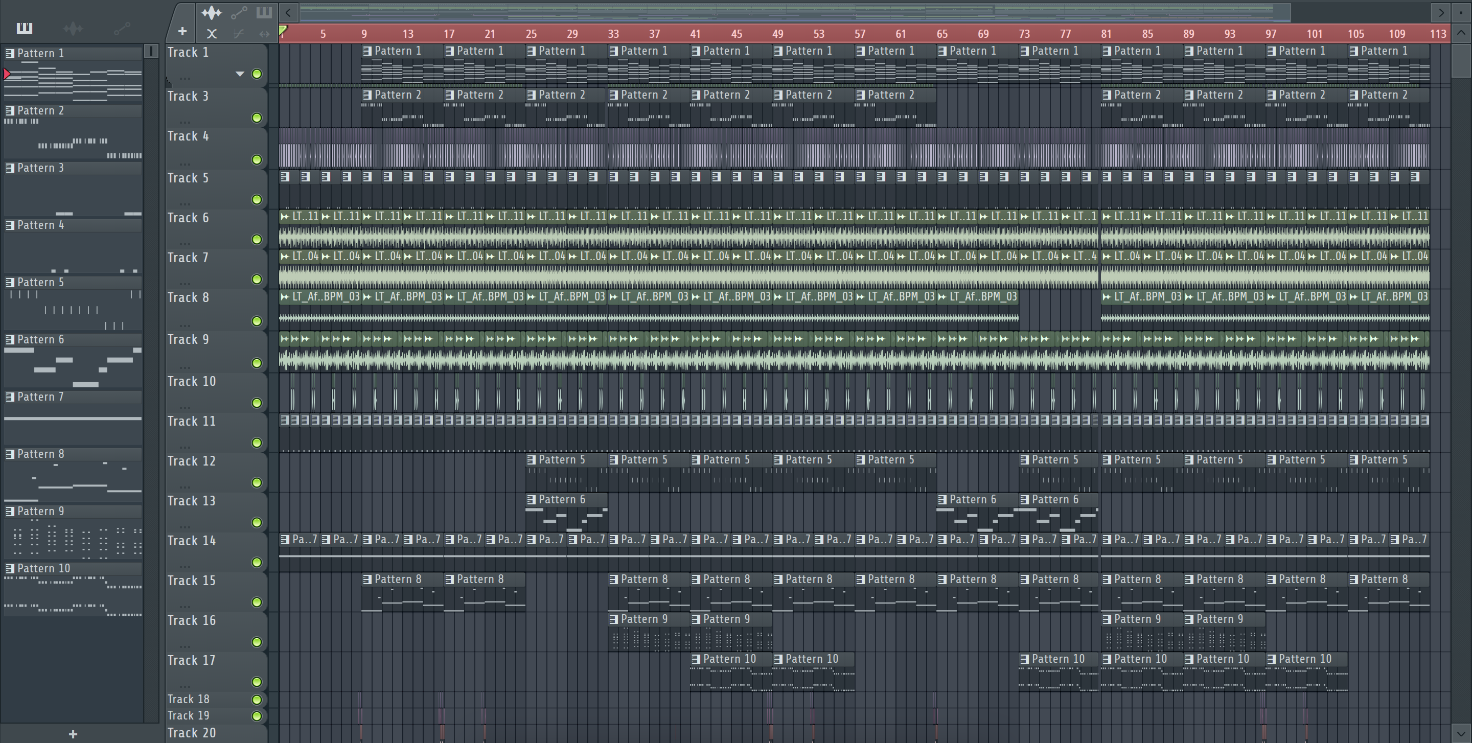Mute Track 3 with its green LED
This screenshot has width=1472, height=743.
coord(257,118)
